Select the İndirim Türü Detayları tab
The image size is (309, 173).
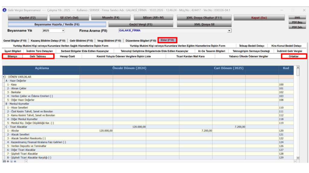click(x=40, y=51)
